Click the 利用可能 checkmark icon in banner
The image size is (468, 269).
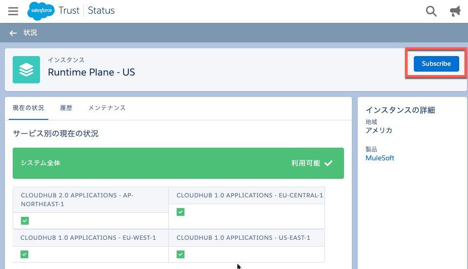(328, 163)
